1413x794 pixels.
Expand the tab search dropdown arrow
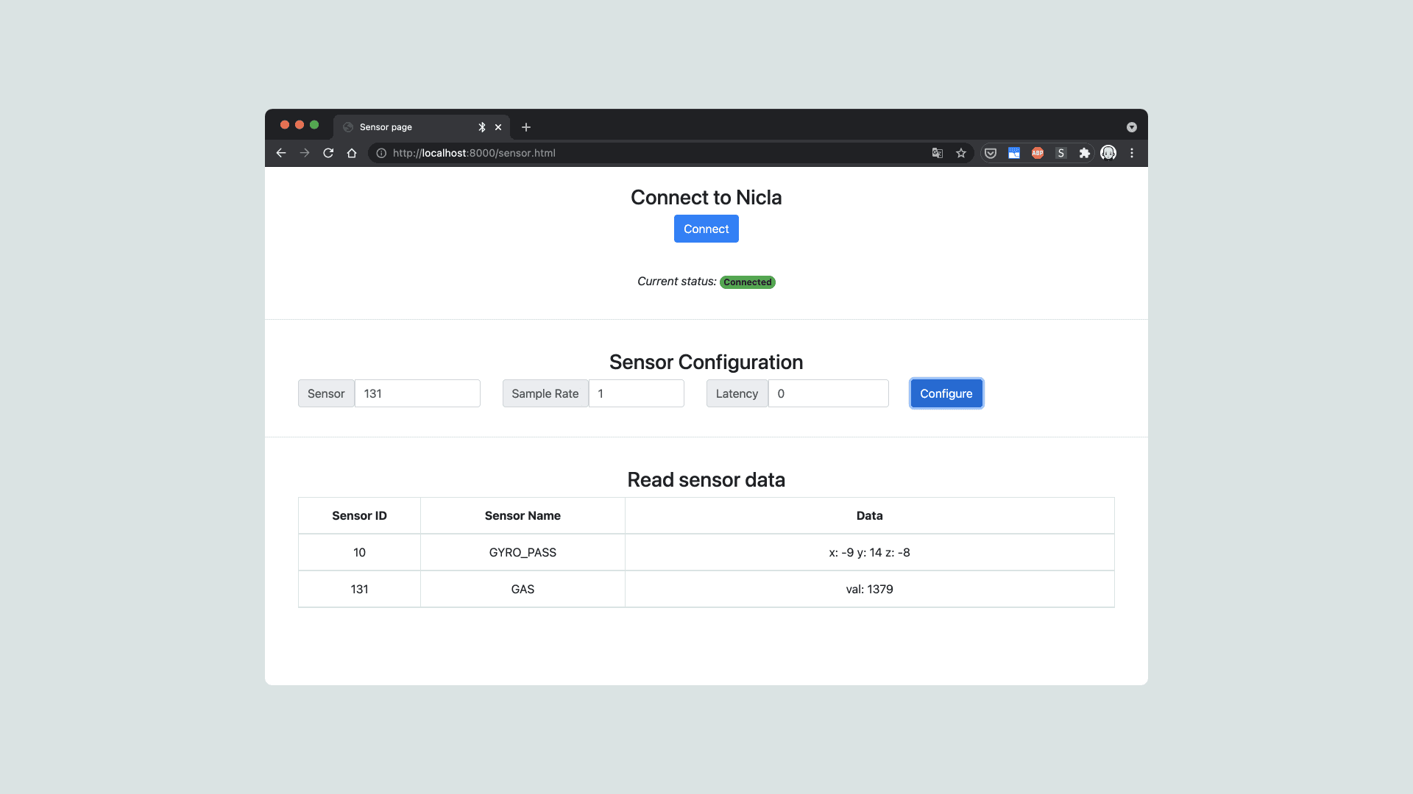(1131, 127)
